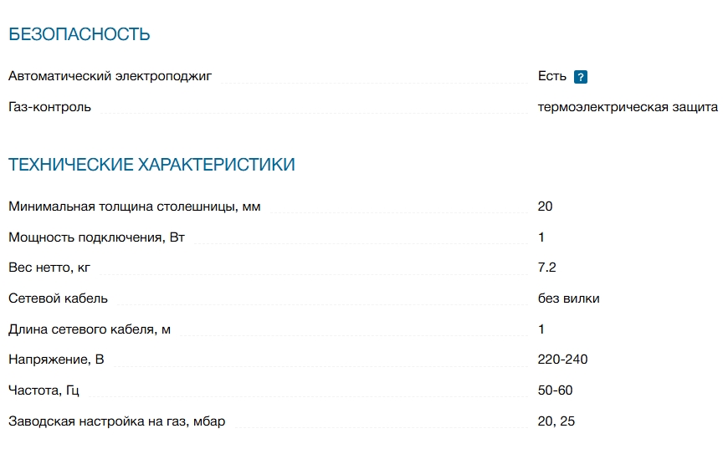
Task: Click the Есть value text
Action: click(552, 76)
